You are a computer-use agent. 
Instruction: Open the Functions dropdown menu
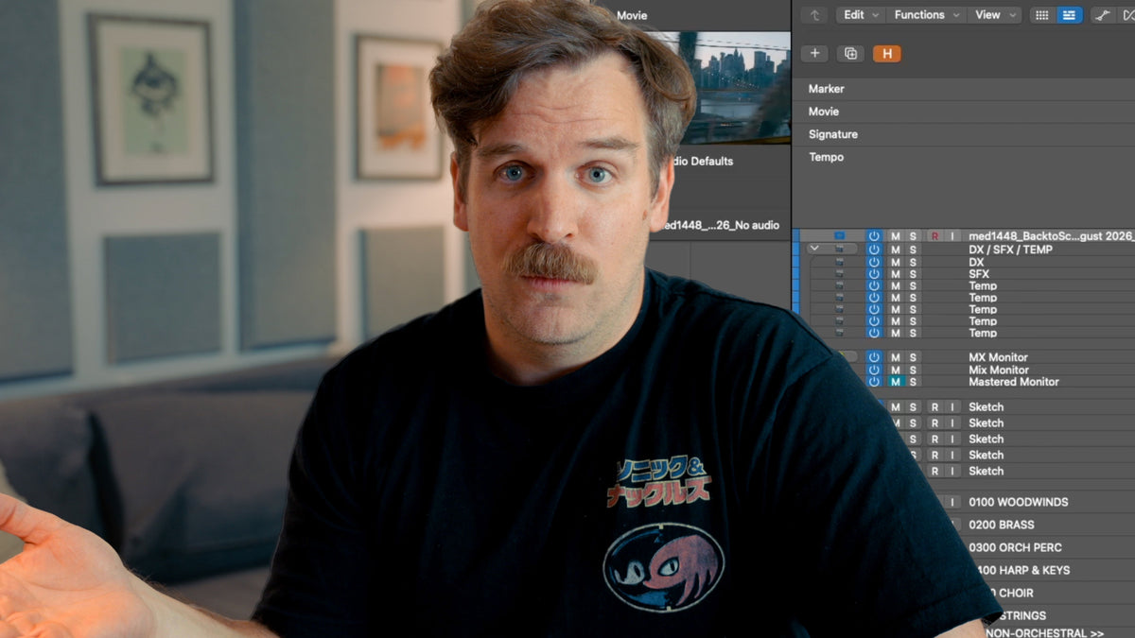coord(926,15)
